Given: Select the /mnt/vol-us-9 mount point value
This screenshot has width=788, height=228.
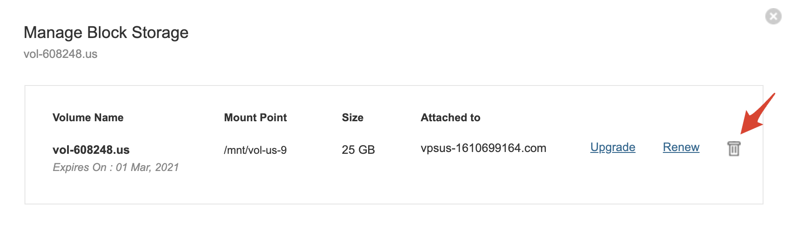Looking at the screenshot, I should [255, 150].
